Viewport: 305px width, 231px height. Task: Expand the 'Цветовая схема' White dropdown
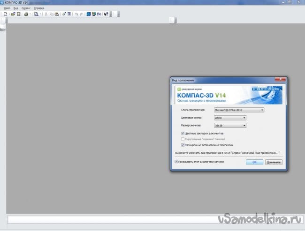pos(229,118)
